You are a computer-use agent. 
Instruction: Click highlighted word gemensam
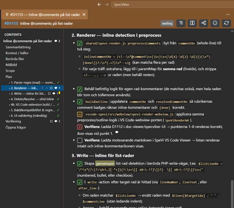(x=105, y=164)
